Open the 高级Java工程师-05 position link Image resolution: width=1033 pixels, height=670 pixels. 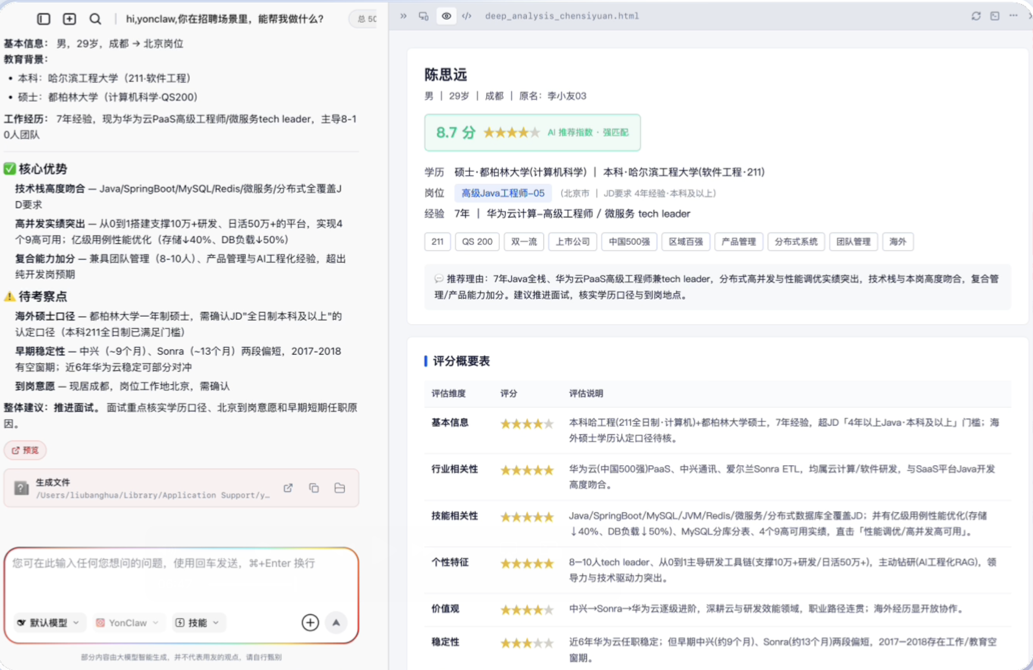pos(503,194)
